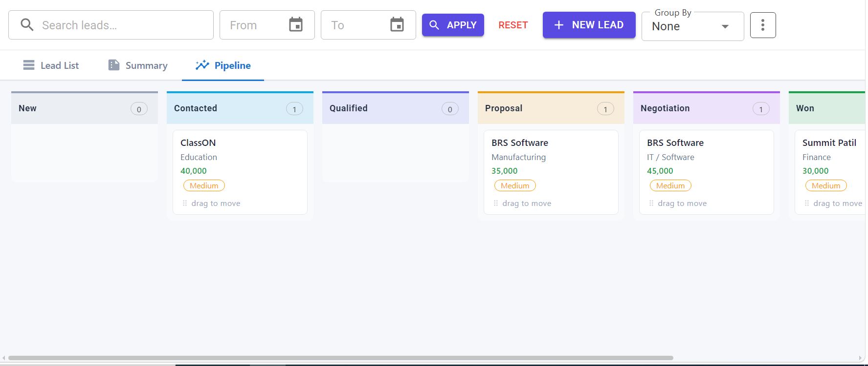Open the BRS Software Manufacturing lead card
The width and height of the screenshot is (868, 366).
(x=551, y=172)
